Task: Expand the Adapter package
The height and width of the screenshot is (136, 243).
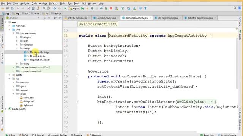Action: point(17,37)
